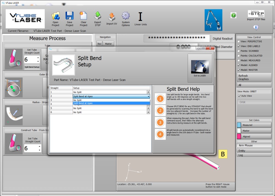Viewport: 275px width, 196px height.
Task: Click the Refresh Graphics button
Action: pyautogui.click(x=254, y=77)
